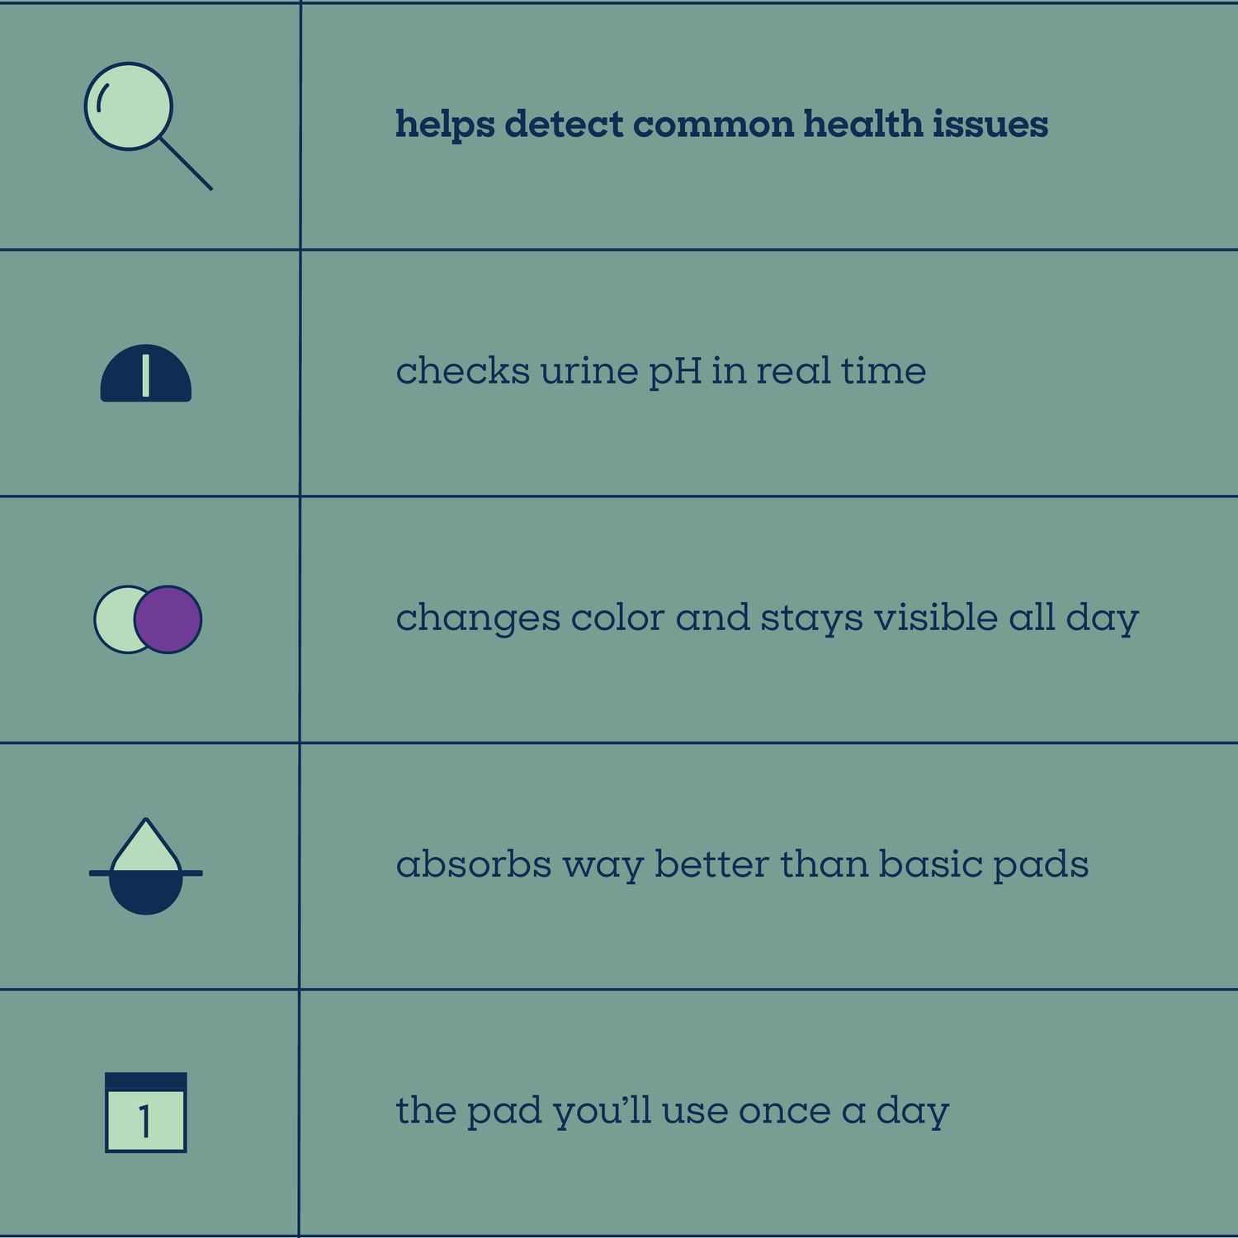Click "checks urine pH in real time" text
The image size is (1238, 1238).
tap(660, 371)
